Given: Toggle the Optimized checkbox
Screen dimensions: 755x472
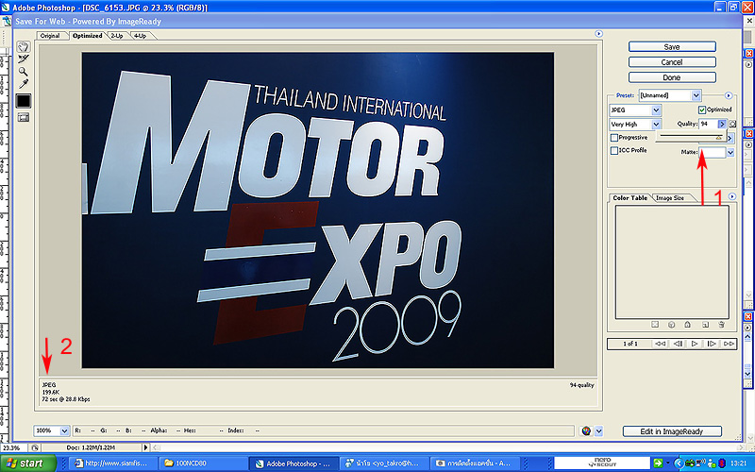Looking at the screenshot, I should [x=701, y=110].
